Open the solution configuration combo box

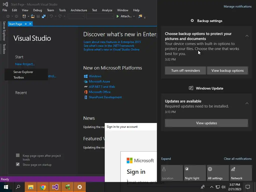pos(77,16)
